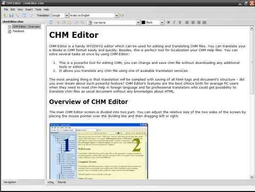Click the Navigation tab at the bottom
This screenshot has height=192, width=255.
[10, 182]
